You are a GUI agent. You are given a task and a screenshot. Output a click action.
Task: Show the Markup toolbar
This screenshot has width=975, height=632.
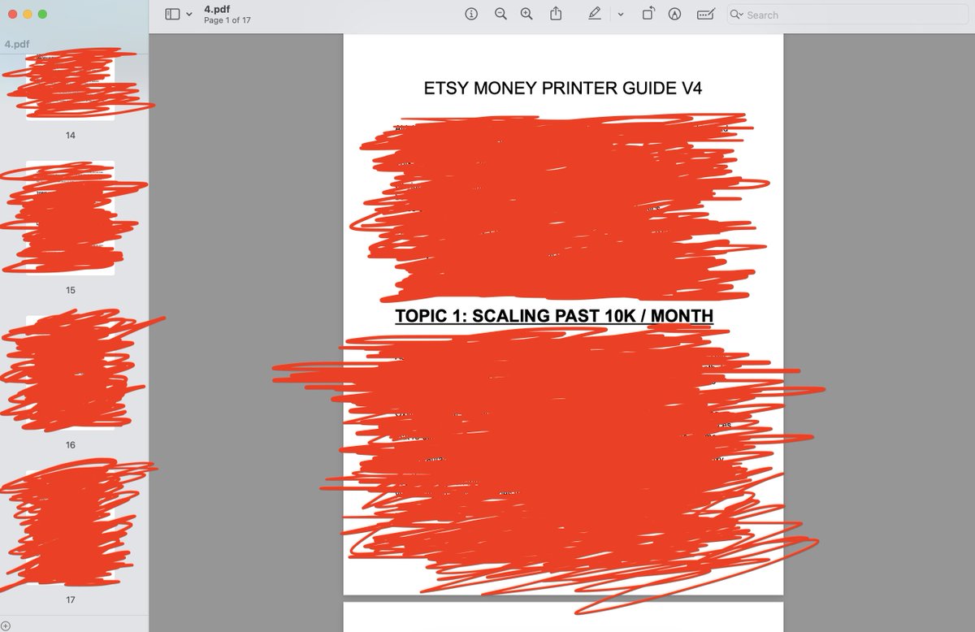[x=674, y=14]
